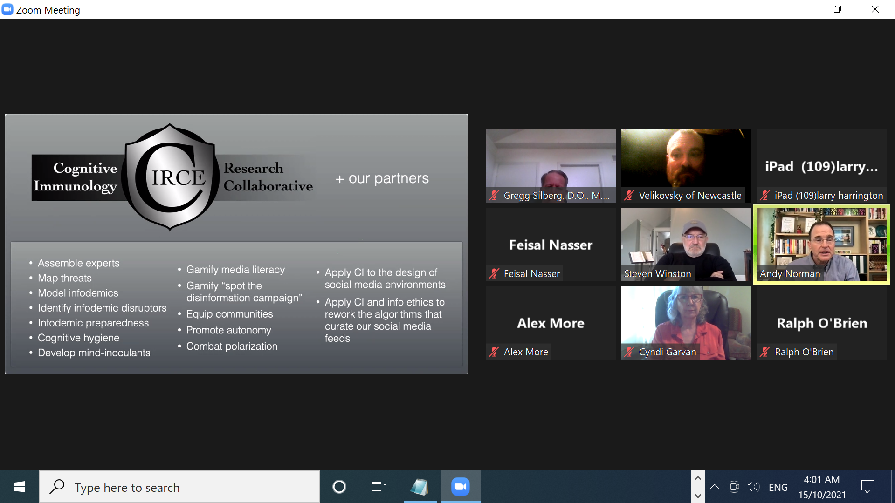Select Andy Norman's video thumbnail
This screenshot has height=503, width=895.
821,245
